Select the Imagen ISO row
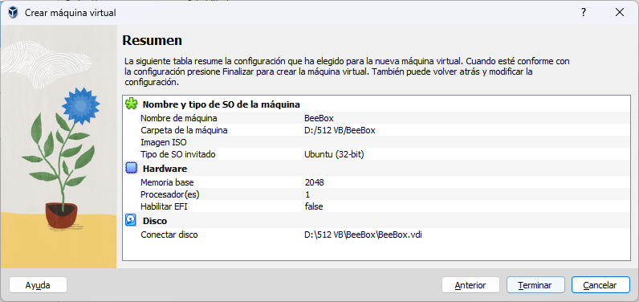This screenshot has width=639, height=302. pyautogui.click(x=385, y=142)
